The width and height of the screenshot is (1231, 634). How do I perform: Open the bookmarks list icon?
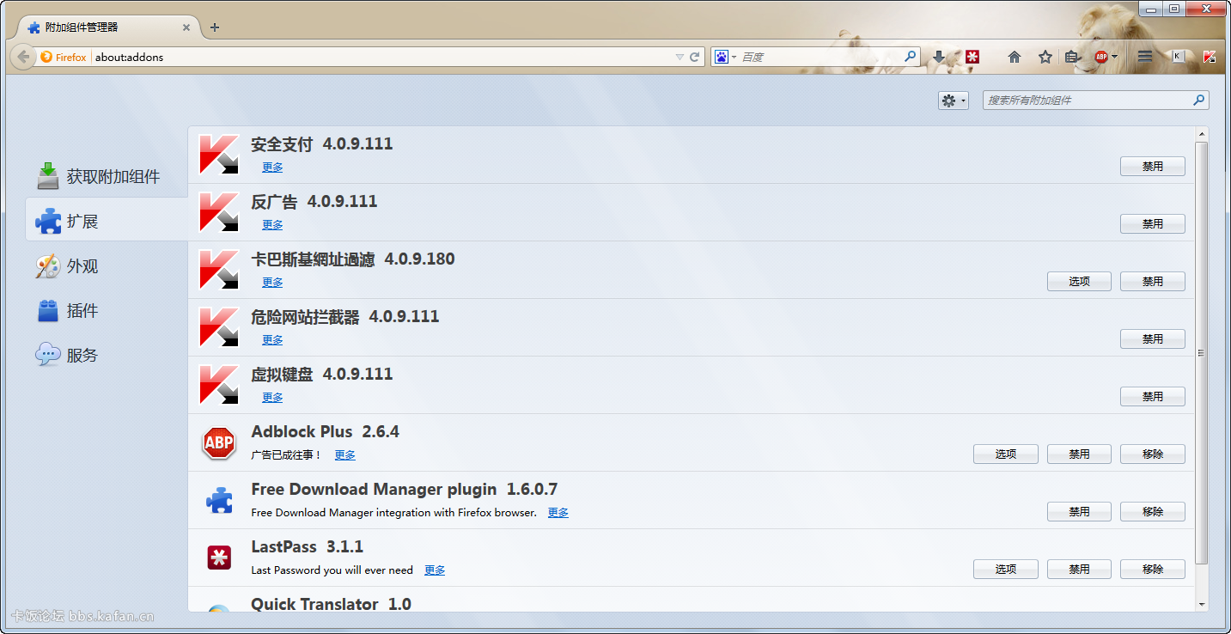(1071, 57)
